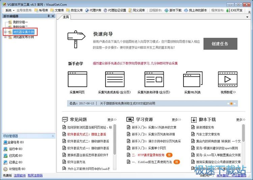Open 二、HTTP请求登录和发布 resource
The image size is (253, 180).
pyautogui.click(x=148, y=155)
